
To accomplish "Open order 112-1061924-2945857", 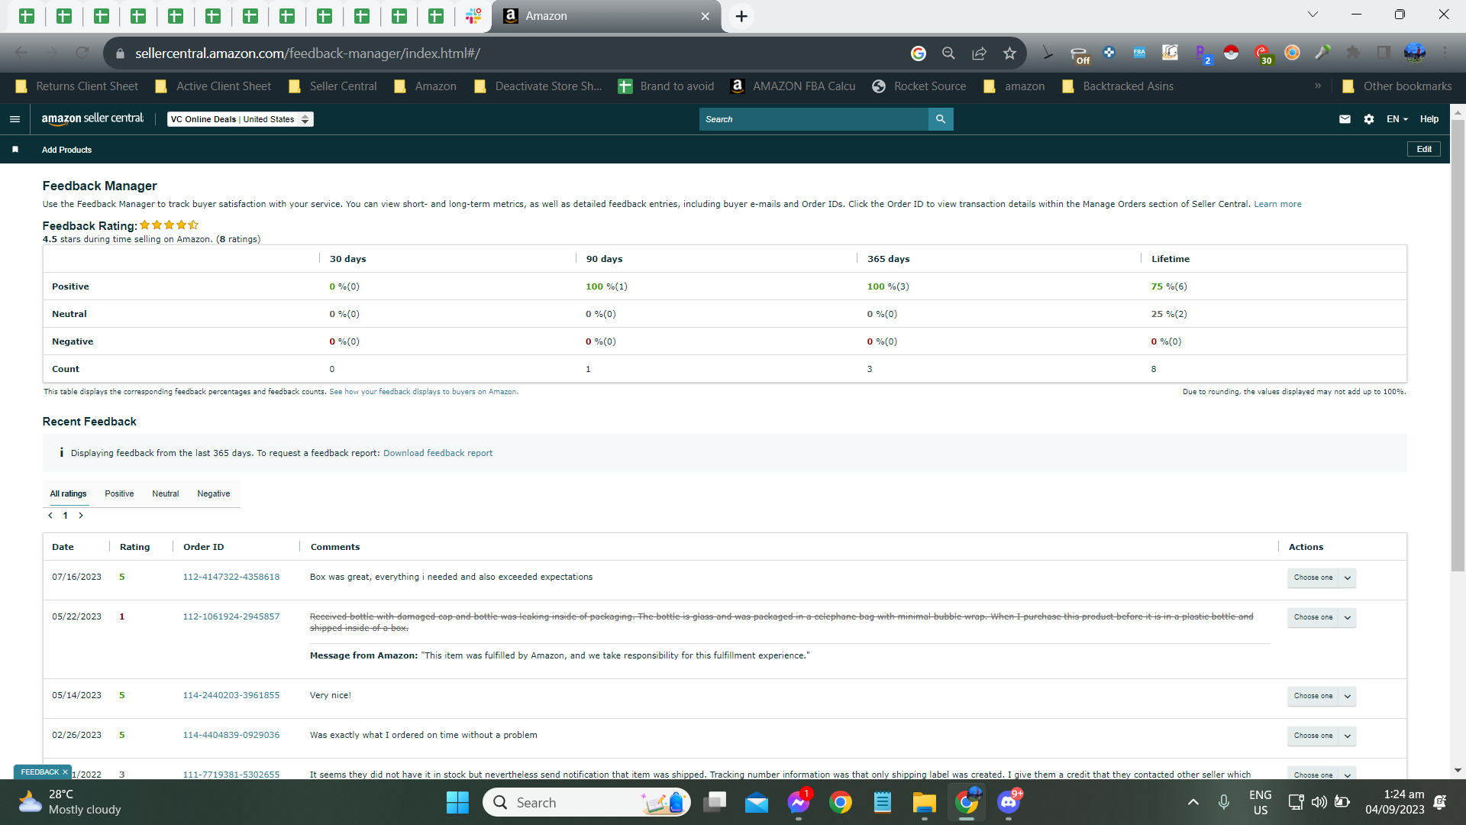I will (x=231, y=616).
